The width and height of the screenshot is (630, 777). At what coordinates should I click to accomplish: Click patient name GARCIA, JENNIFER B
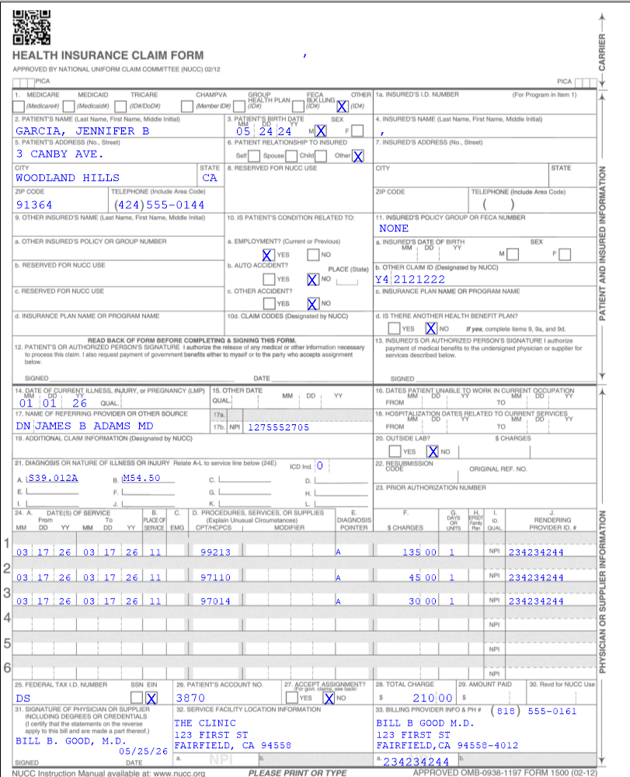pyautogui.click(x=82, y=131)
